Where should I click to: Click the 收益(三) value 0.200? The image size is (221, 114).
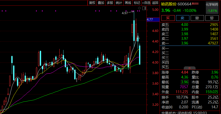(x=183, y=107)
